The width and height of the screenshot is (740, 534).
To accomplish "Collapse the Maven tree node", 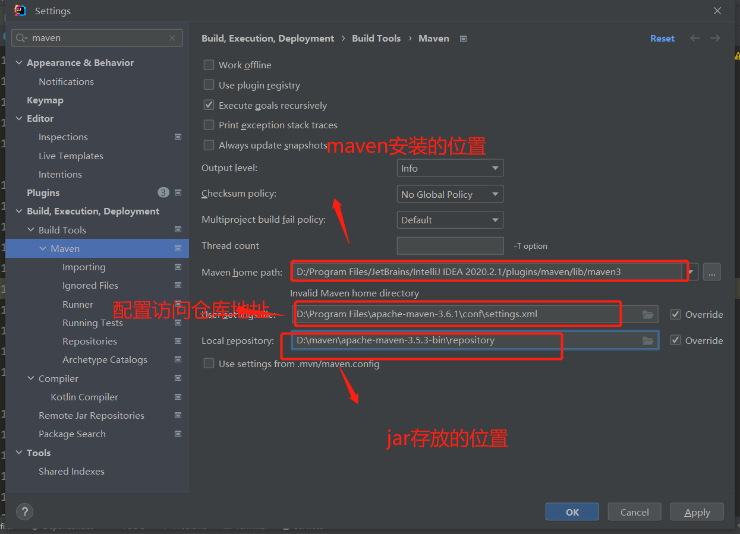I will (43, 248).
